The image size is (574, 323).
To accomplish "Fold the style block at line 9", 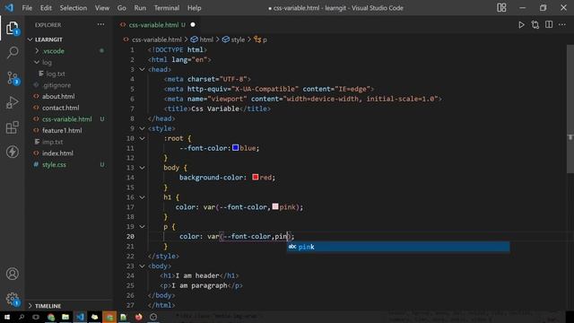I will [142, 128].
